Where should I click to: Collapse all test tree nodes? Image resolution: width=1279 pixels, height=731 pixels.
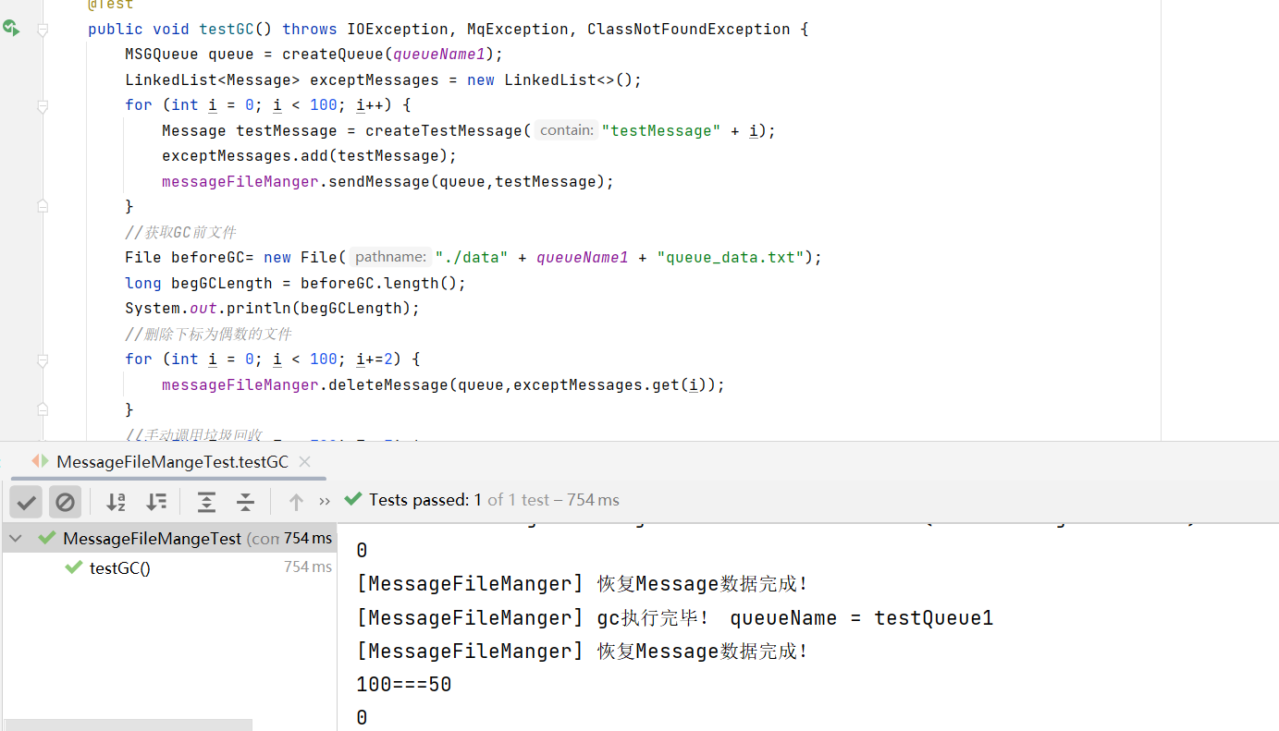pyautogui.click(x=245, y=502)
